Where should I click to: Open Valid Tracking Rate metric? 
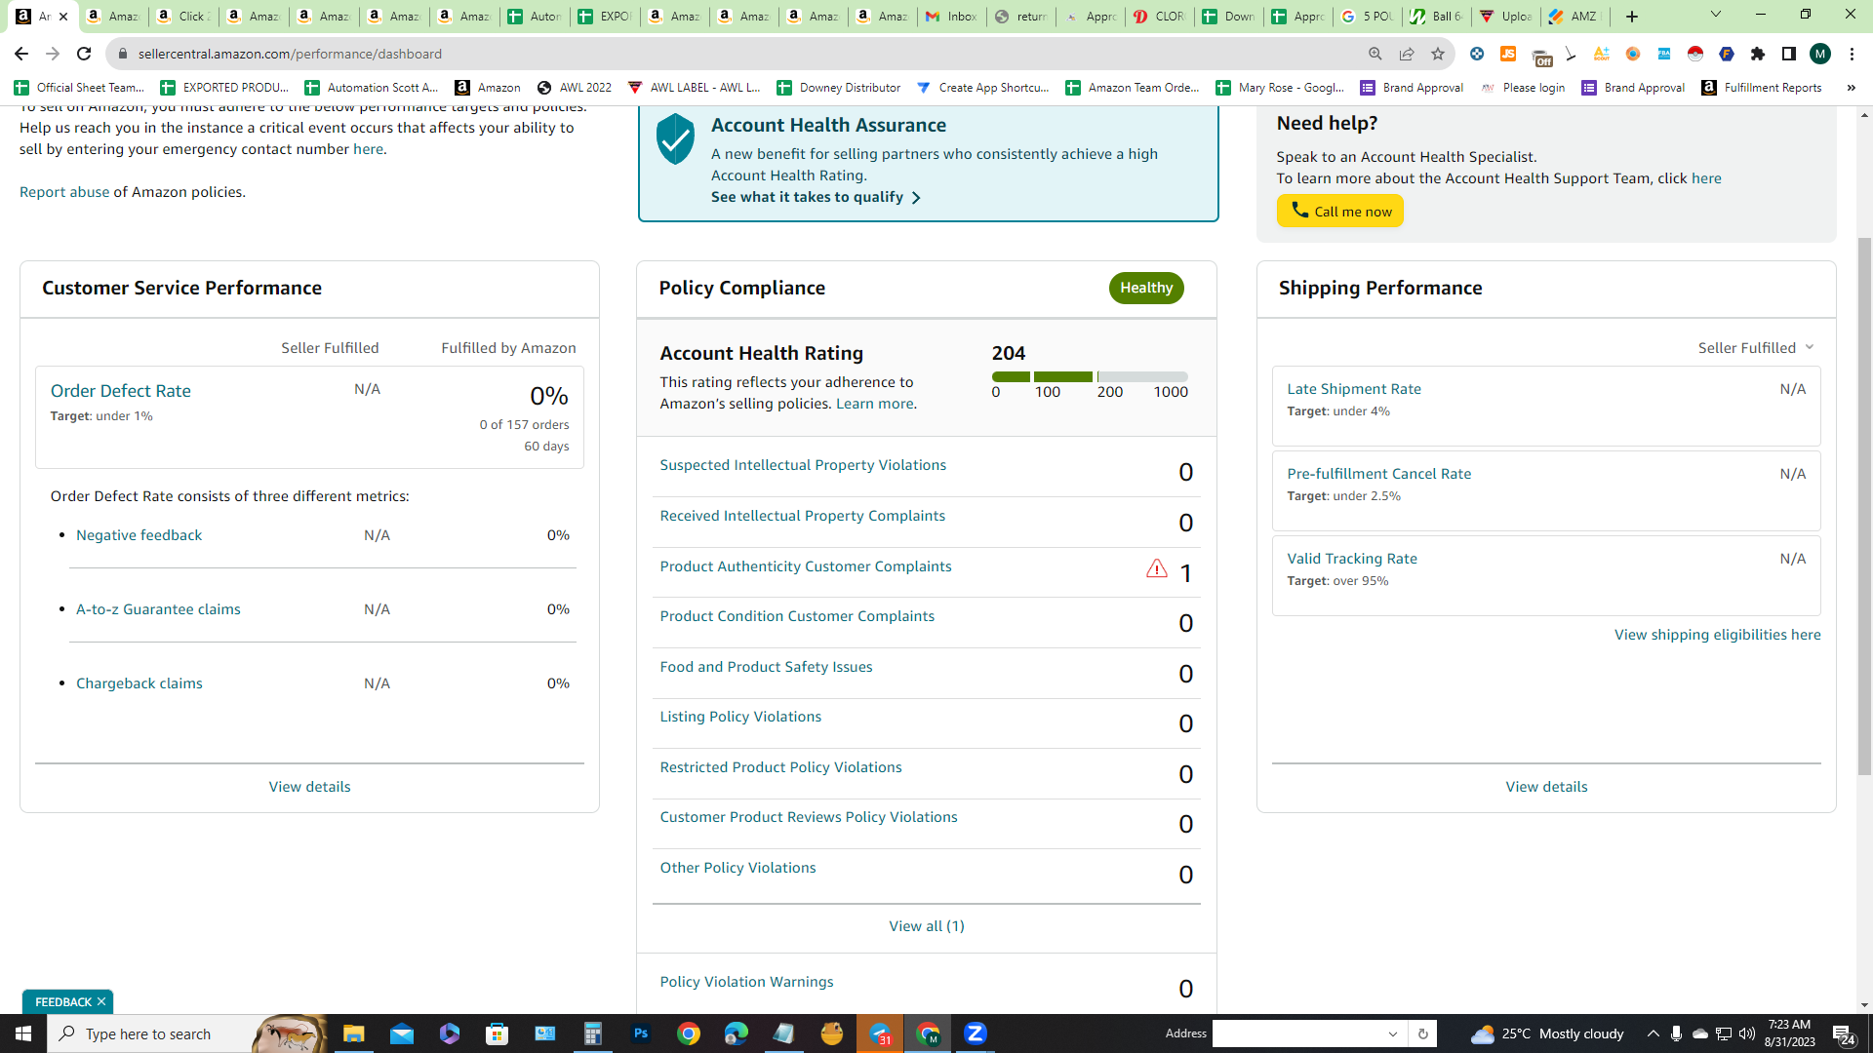point(1352,559)
